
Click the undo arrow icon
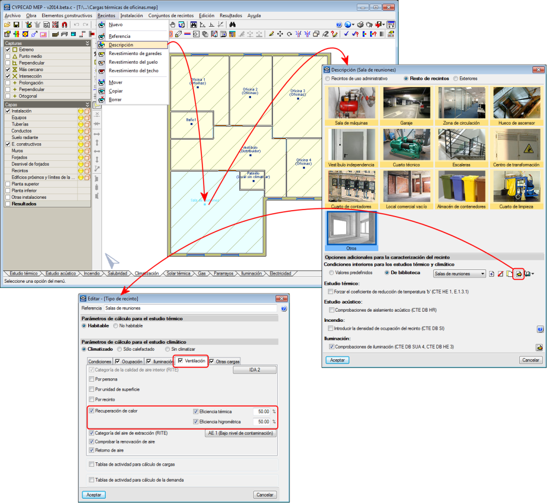[x=76, y=25]
